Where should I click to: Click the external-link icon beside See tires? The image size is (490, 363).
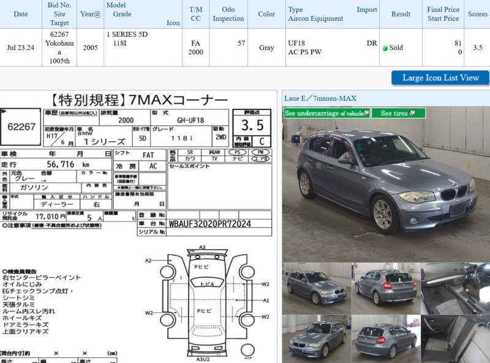(413, 113)
